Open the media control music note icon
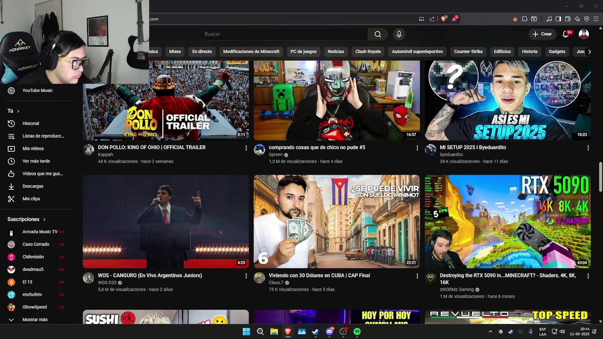The width and height of the screenshot is (603, 339). pyautogui.click(x=549, y=19)
